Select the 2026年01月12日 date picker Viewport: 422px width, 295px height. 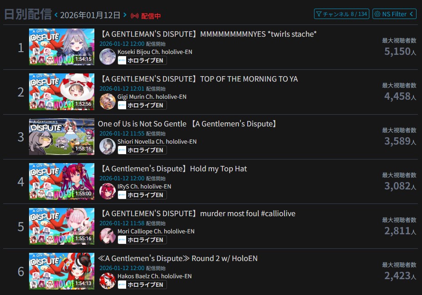click(90, 15)
